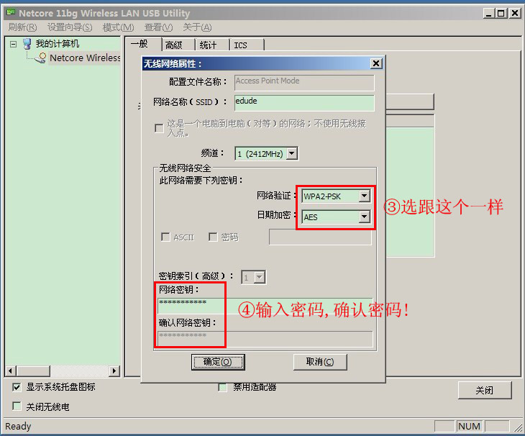Viewport: 525px width, 436px height.
Task: Collapse the 我的计算机 tree node
Action: click(x=13, y=44)
